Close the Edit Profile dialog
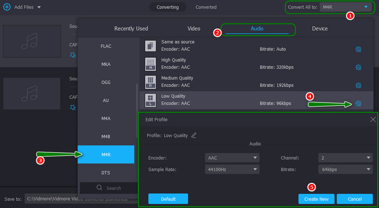Image resolution: width=379 pixels, height=208 pixels. click(x=373, y=119)
